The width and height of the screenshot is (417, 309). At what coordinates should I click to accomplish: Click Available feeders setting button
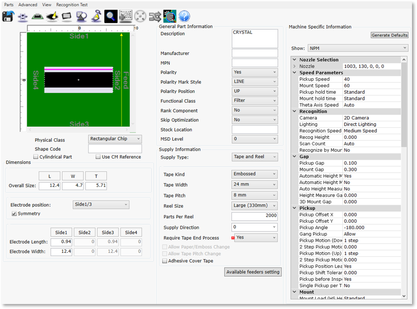tap(253, 272)
